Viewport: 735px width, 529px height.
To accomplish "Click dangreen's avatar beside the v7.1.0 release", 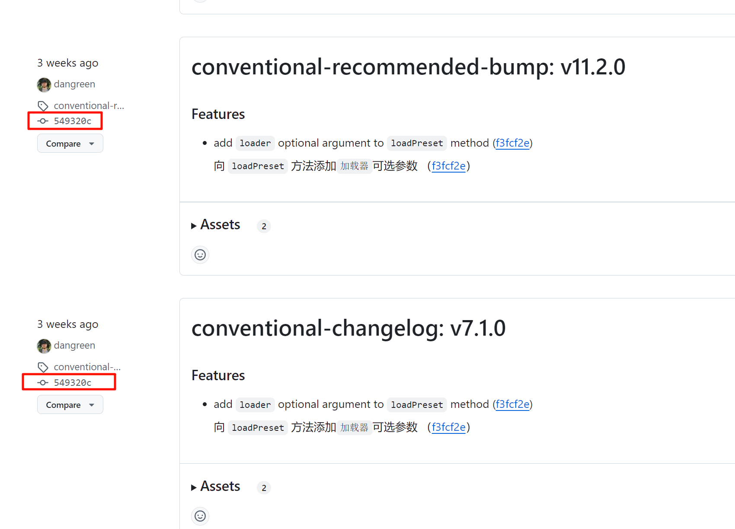I will [x=44, y=346].
